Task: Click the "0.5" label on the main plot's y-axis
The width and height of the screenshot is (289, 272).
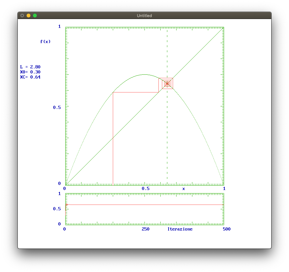Action: pyautogui.click(x=57, y=107)
